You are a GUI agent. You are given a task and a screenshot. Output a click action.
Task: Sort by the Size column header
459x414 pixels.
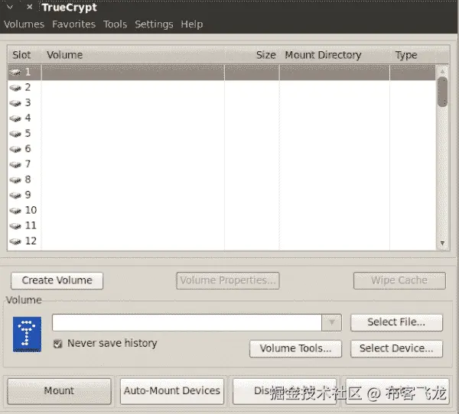click(x=252, y=55)
